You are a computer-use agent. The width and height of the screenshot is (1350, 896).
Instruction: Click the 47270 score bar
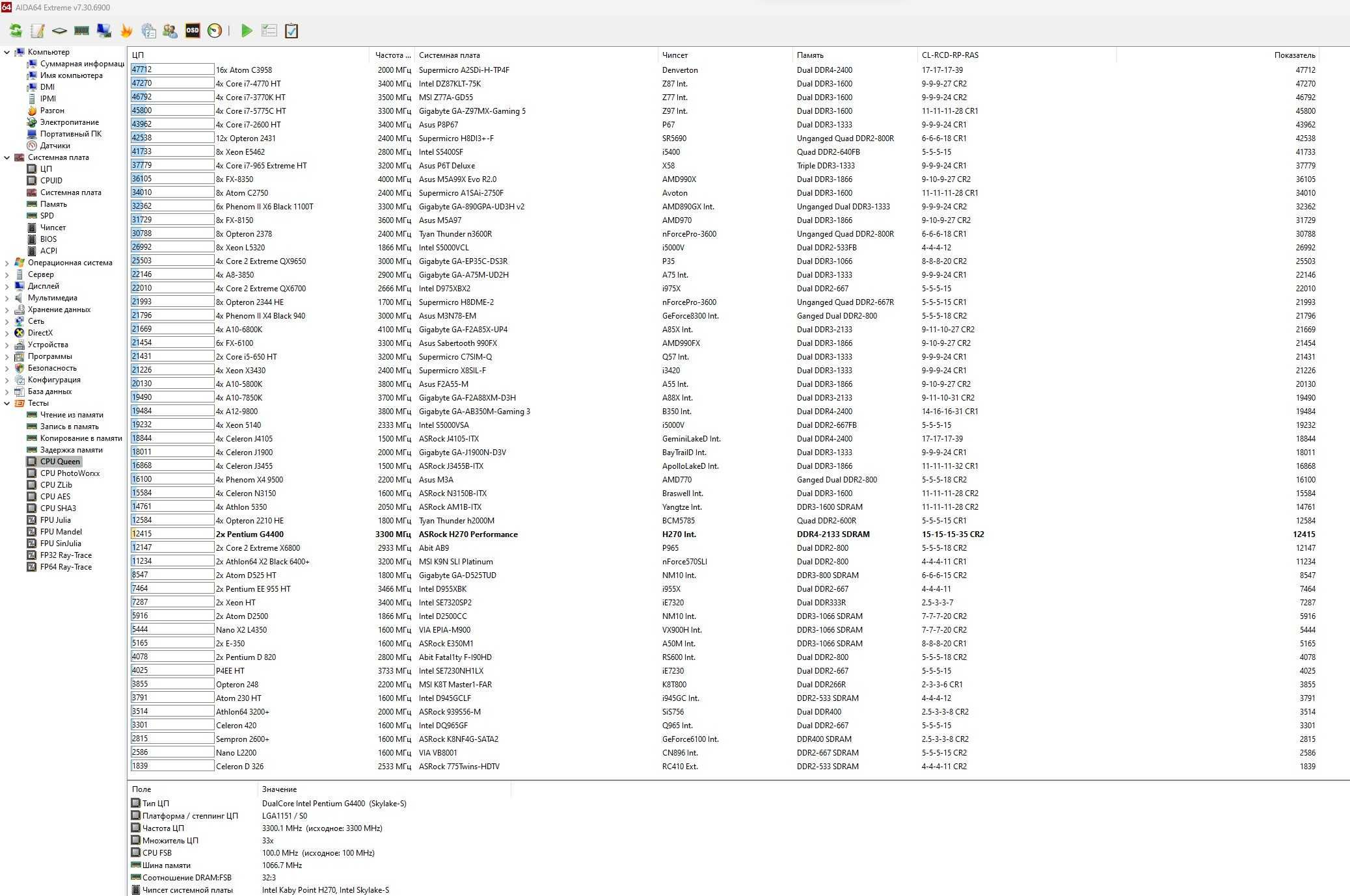[x=172, y=84]
